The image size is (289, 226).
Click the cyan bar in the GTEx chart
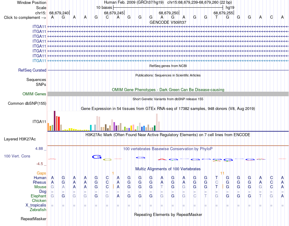[91, 128]
